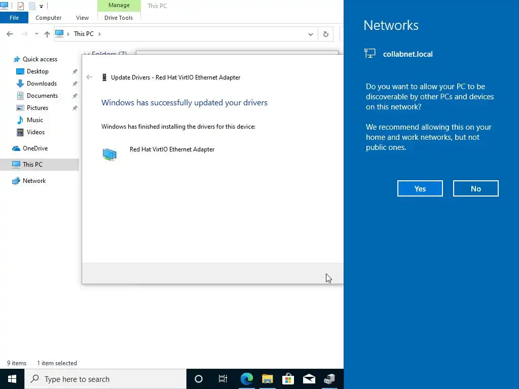Expand the address path chevron after This PC
Image resolution: width=519 pixels, height=389 pixels.
click(x=99, y=34)
